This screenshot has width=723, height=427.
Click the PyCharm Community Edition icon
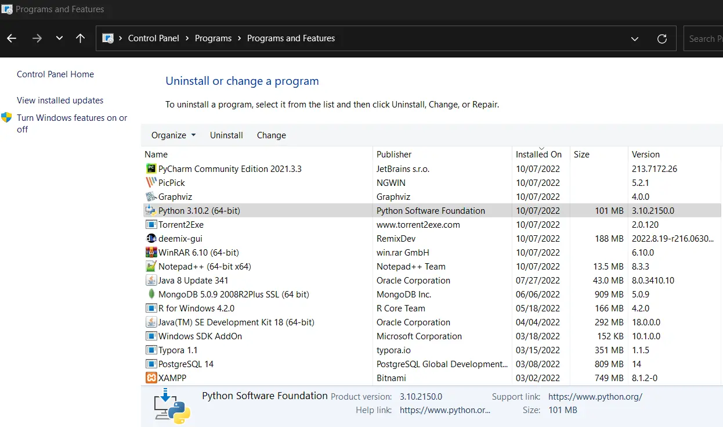pyautogui.click(x=151, y=169)
